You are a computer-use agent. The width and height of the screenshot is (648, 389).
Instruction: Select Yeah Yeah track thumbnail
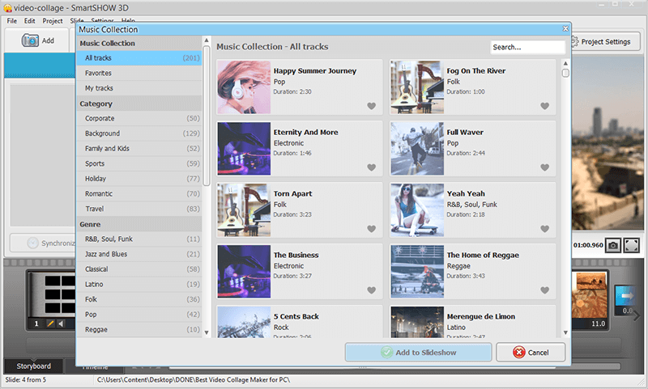pyautogui.click(x=417, y=210)
